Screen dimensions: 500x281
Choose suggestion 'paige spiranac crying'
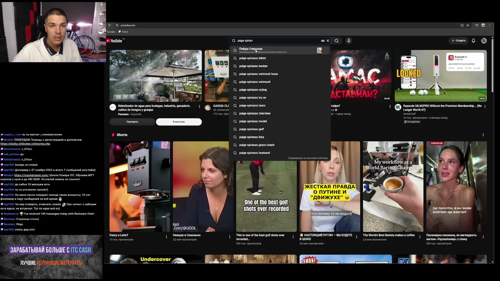279,90
